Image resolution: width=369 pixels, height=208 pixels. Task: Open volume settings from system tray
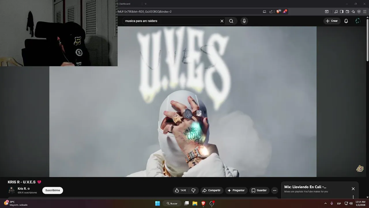point(351,203)
